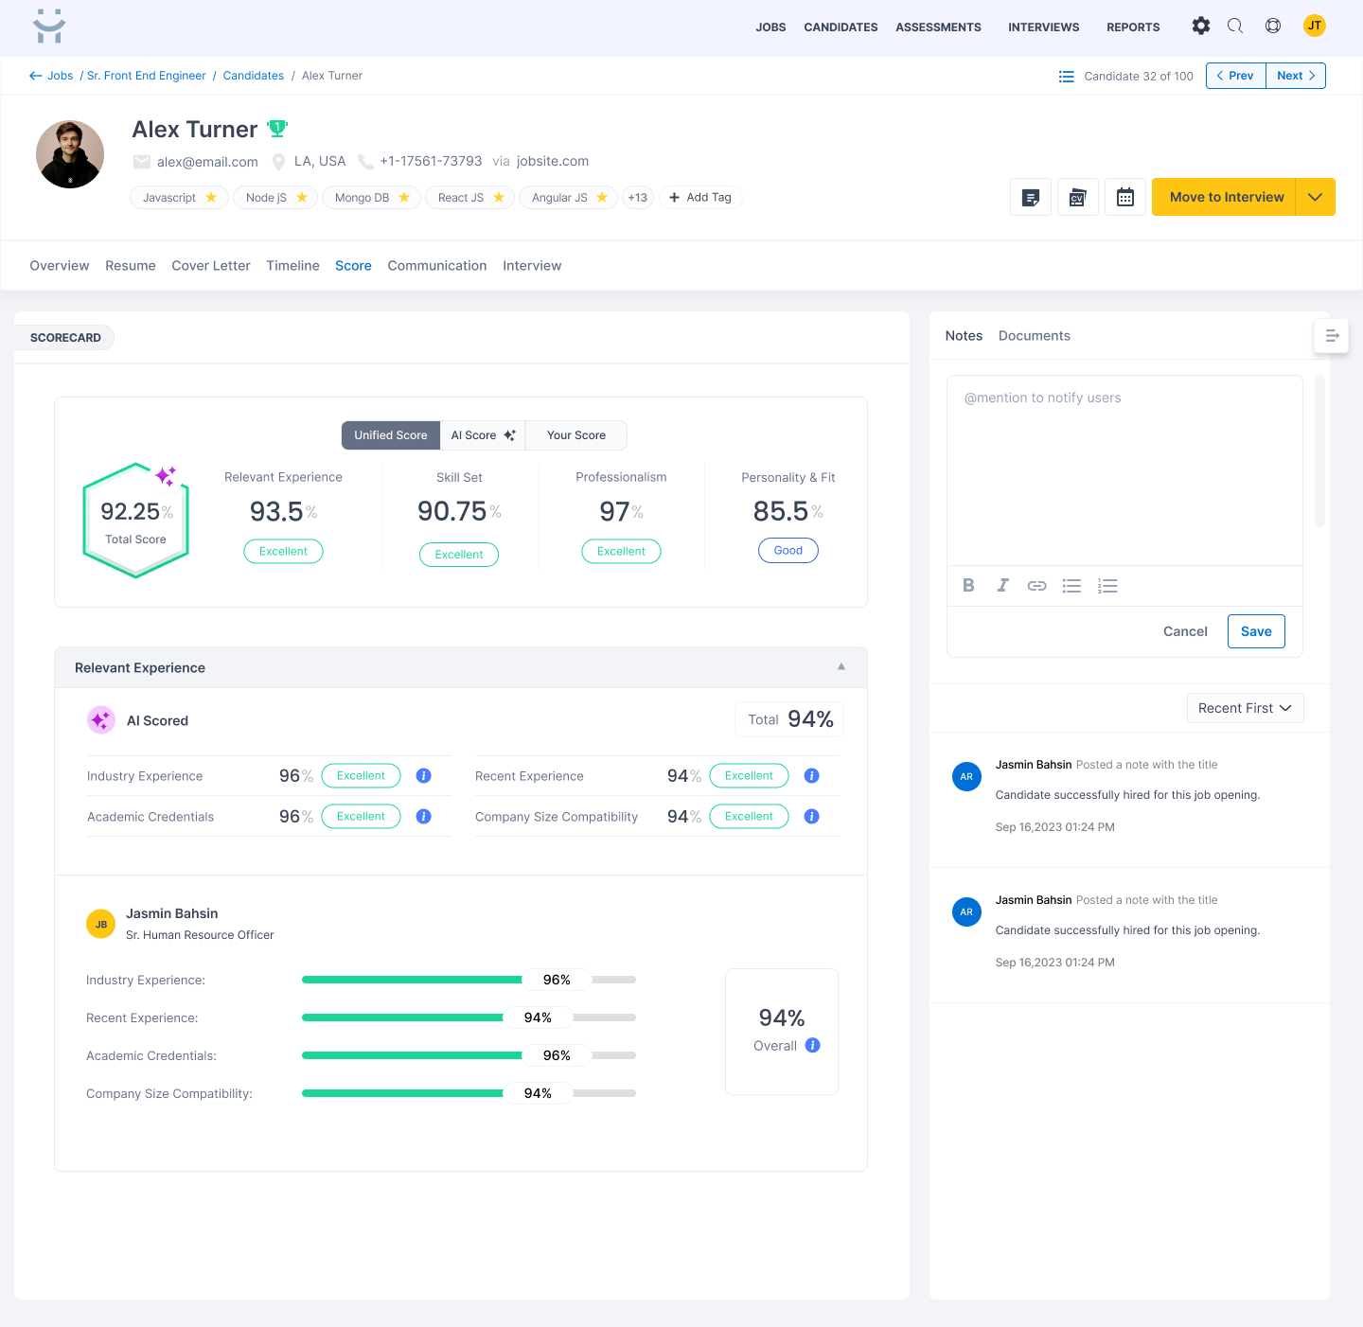1363x1327 pixels.
Task: Click the Industry Experience 96% progress bar
Action: (x=469, y=980)
